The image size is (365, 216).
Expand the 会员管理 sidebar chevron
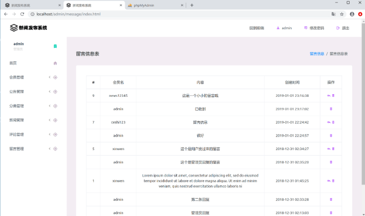(50, 77)
